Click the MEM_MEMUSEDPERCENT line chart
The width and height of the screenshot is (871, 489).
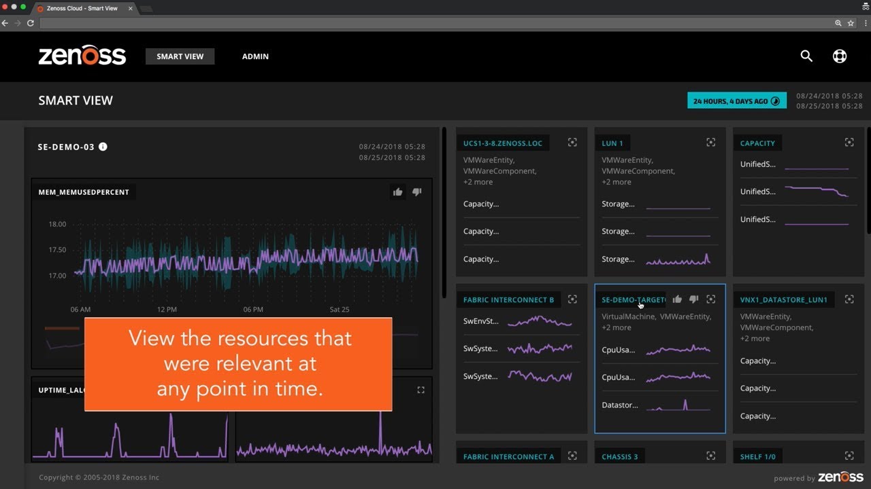(246, 258)
